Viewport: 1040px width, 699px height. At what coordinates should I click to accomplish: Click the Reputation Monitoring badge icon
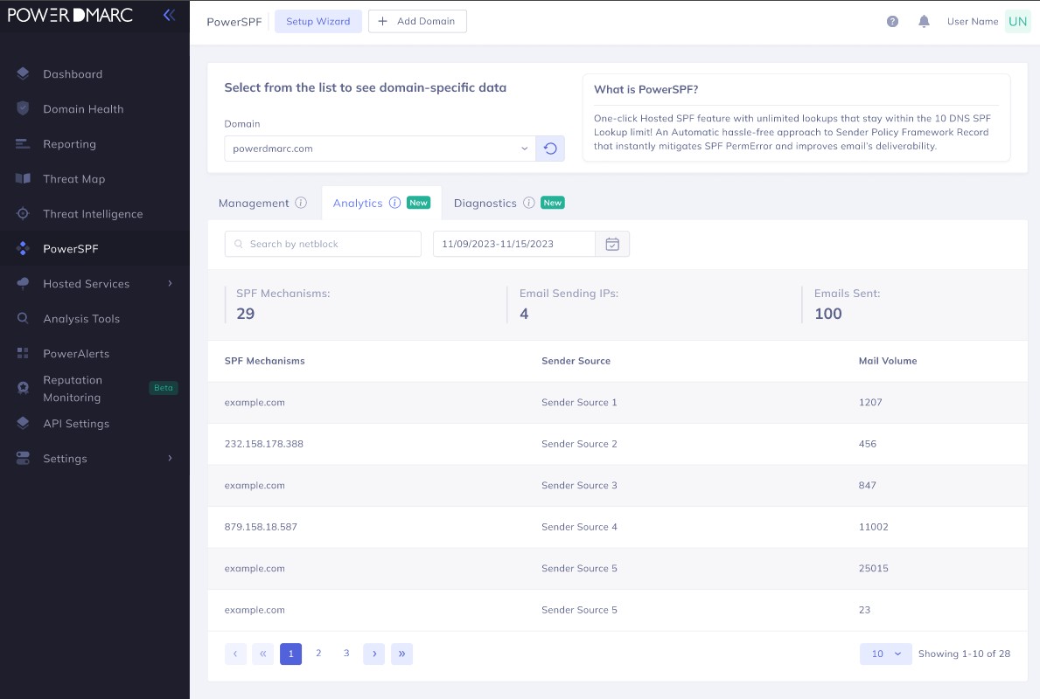coord(23,388)
